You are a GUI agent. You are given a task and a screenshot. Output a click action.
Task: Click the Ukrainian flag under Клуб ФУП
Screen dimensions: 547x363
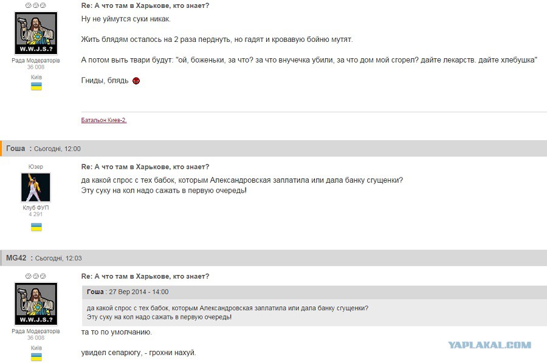pos(36,227)
